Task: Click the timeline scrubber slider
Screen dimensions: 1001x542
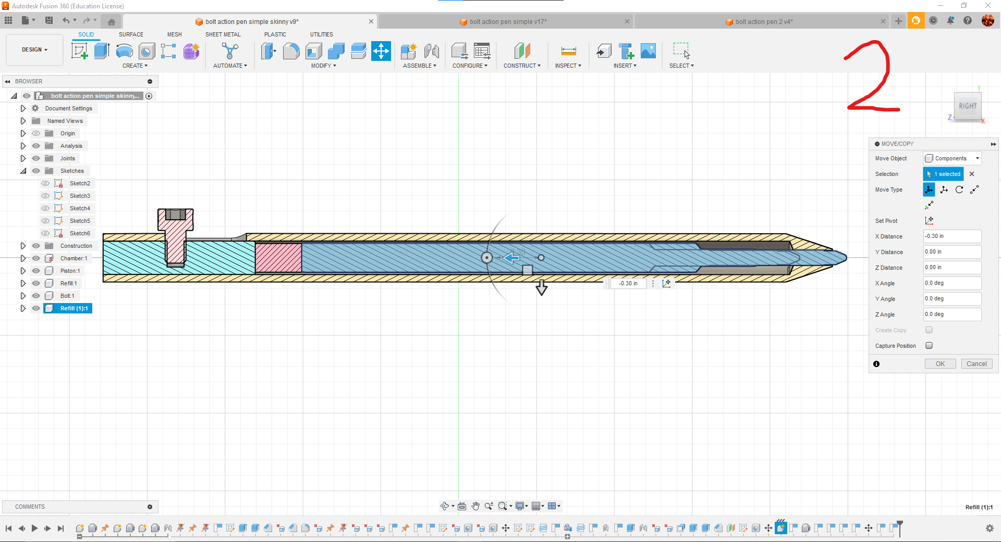Action: click(x=79, y=536)
